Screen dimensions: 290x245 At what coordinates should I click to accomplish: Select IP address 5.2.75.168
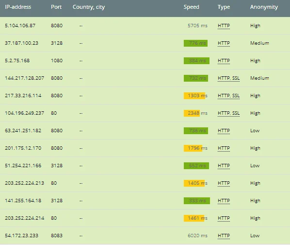click(17, 61)
